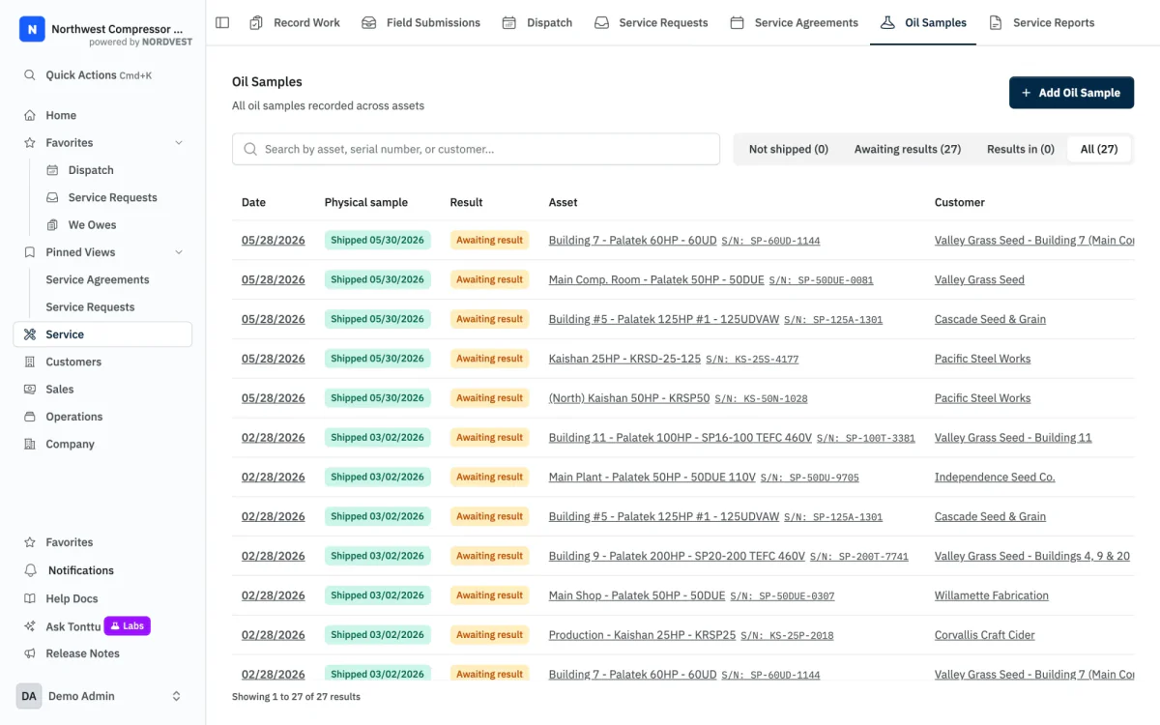Click the Labs badge

click(x=128, y=626)
